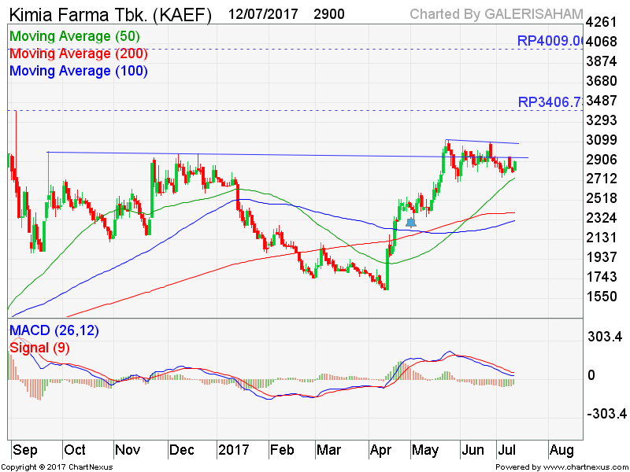
Task: Click the Apr month label on time axis
Action: (x=382, y=450)
